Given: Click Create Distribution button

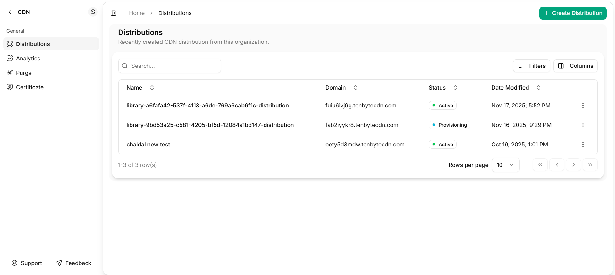Looking at the screenshot, I should 573,13.
